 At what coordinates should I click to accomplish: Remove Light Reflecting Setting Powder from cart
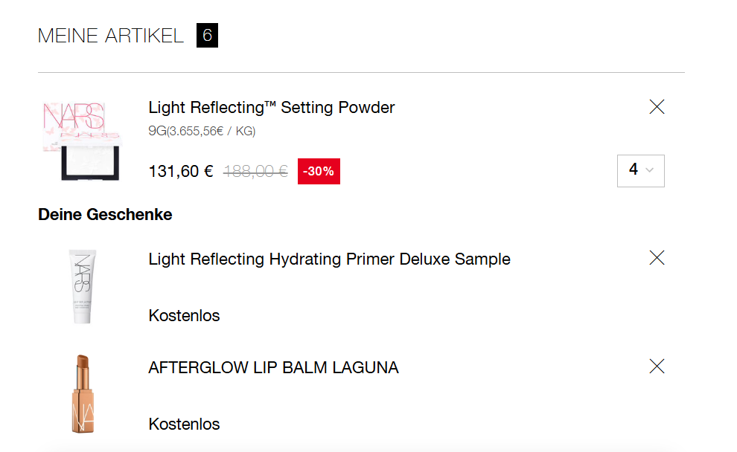657,107
